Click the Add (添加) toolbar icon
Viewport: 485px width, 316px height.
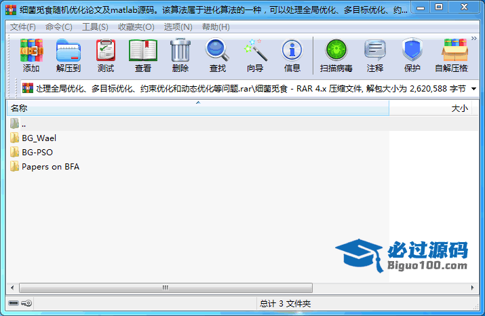(31, 56)
